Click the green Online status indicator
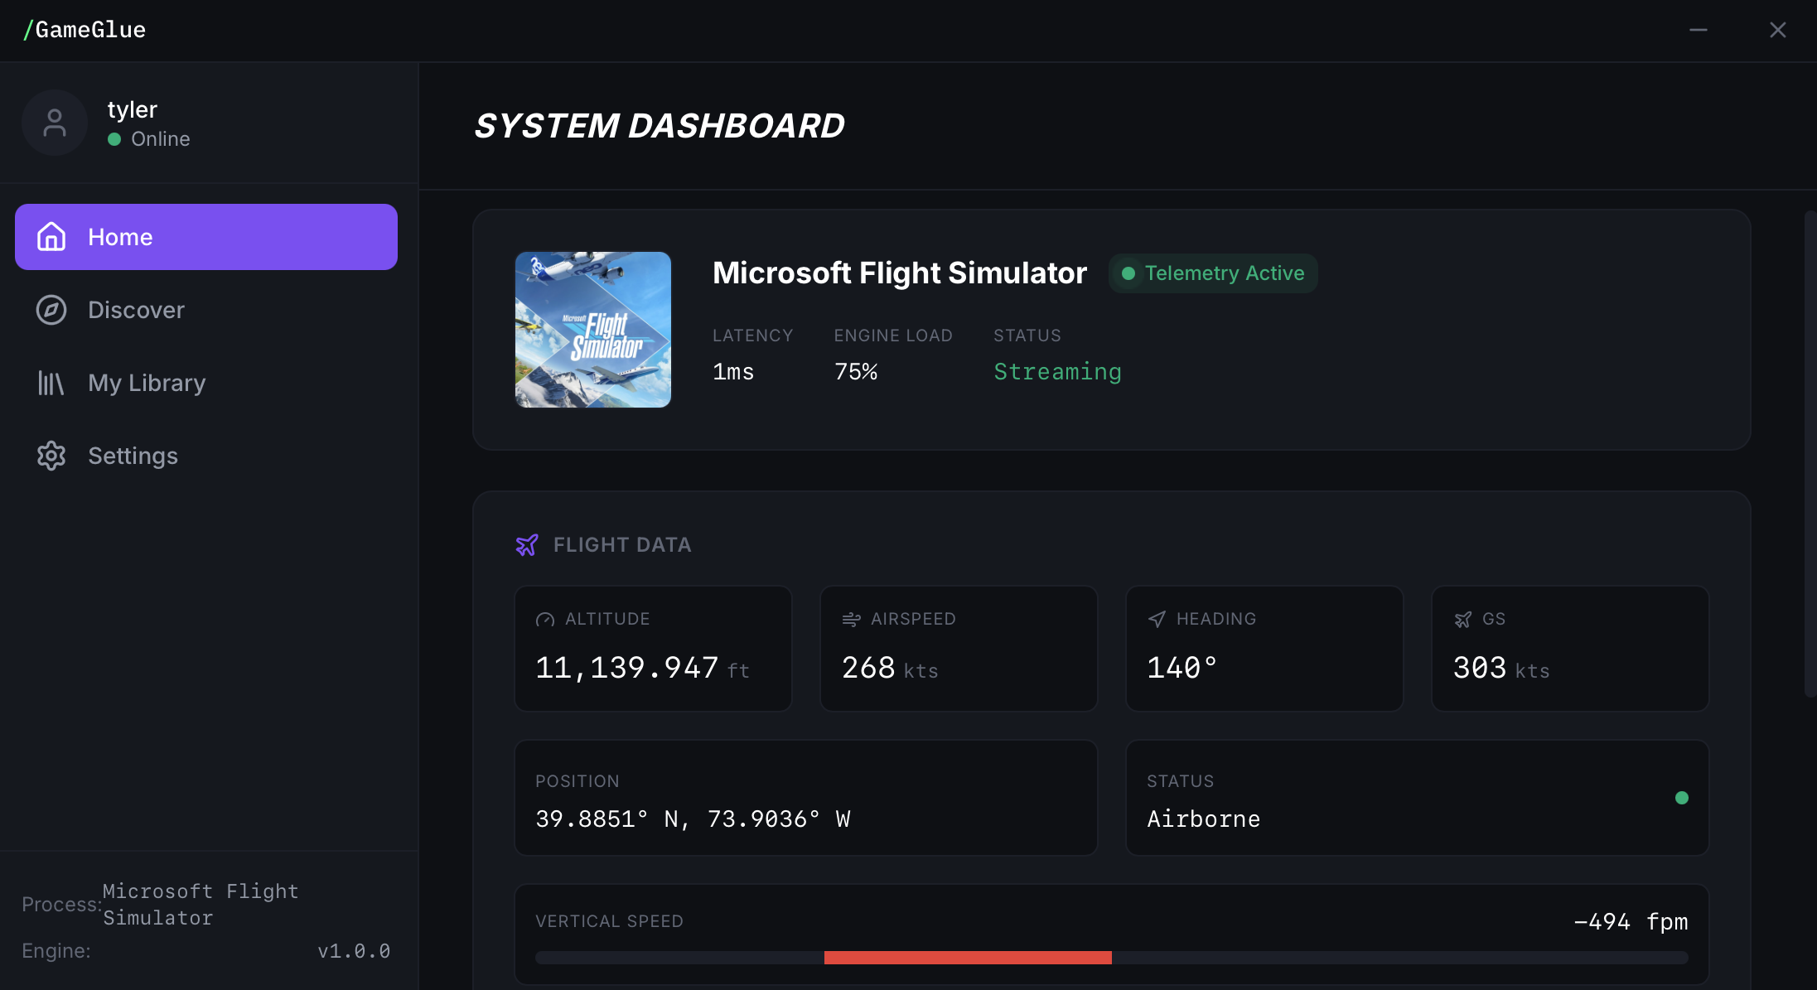Image resolution: width=1817 pixels, height=990 pixels. 114,139
